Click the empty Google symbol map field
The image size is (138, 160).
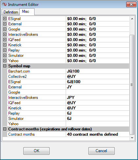tap(98, 92)
